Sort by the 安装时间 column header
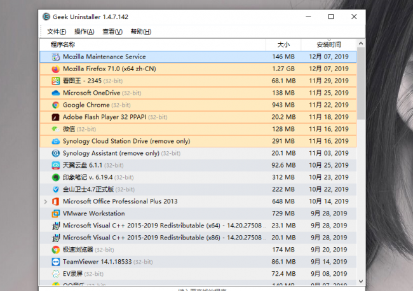413x291 pixels. (x=328, y=44)
